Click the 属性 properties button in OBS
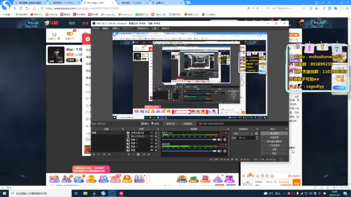This screenshot has width=351, height=197. pyautogui.click(x=145, y=123)
